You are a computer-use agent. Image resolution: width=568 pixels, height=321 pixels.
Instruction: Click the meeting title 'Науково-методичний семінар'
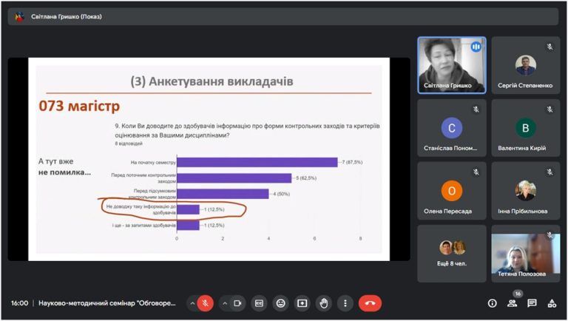tap(106, 303)
